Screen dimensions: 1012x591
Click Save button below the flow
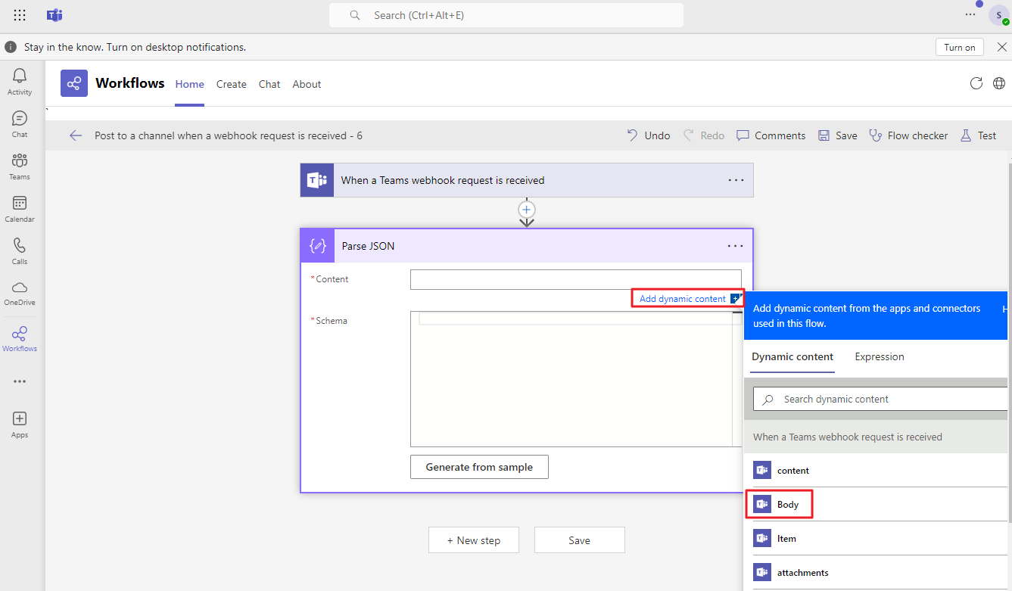tap(580, 540)
